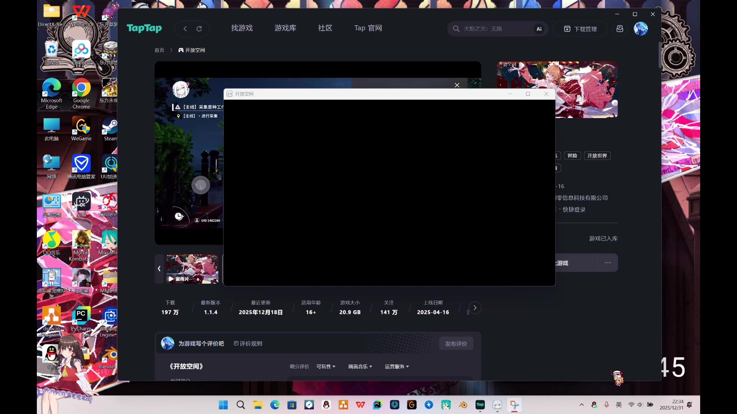Click the TapTap page refresh icon

tap(199, 29)
